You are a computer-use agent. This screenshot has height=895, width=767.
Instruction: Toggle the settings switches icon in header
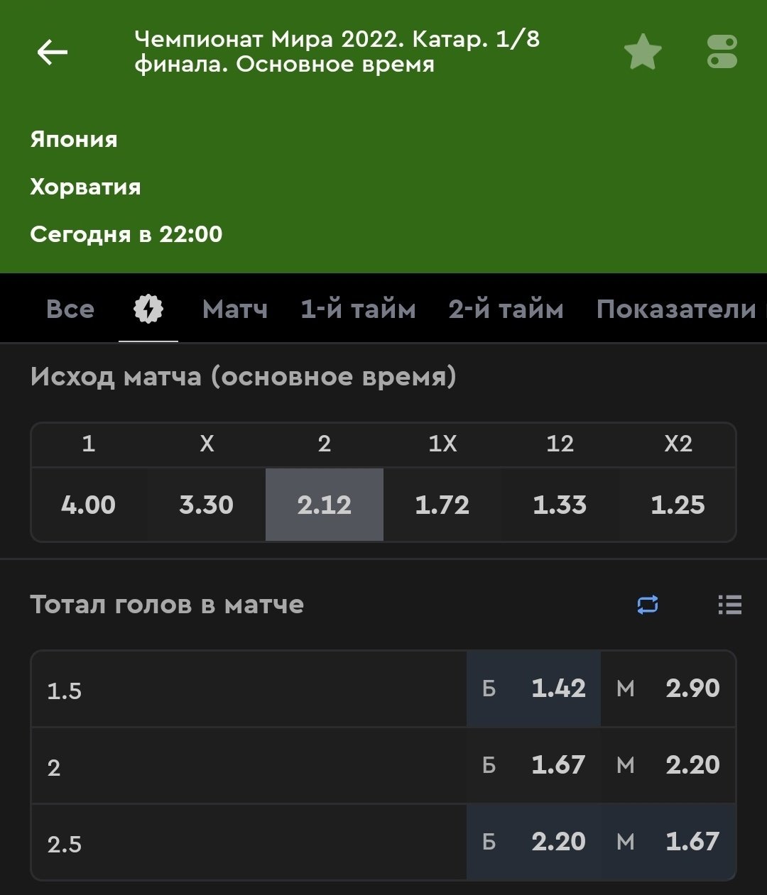pos(722,52)
